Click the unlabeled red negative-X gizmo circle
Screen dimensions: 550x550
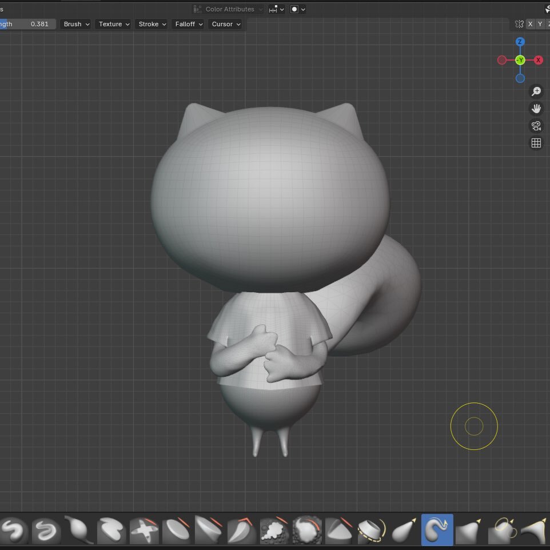[x=501, y=60]
